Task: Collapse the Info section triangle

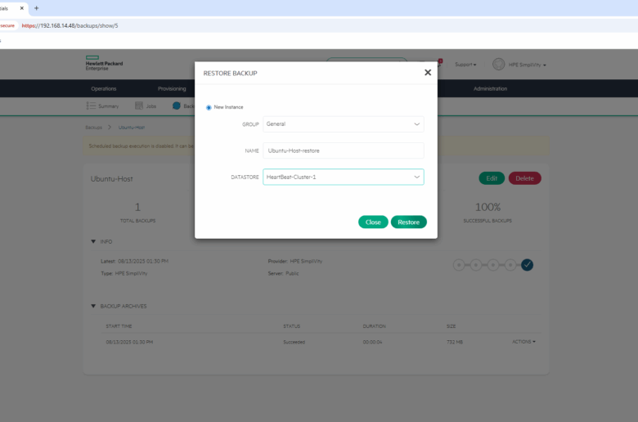Action: pos(93,242)
